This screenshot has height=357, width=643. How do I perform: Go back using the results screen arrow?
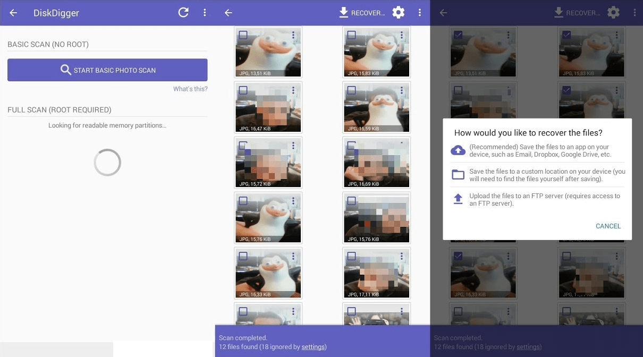coord(229,13)
